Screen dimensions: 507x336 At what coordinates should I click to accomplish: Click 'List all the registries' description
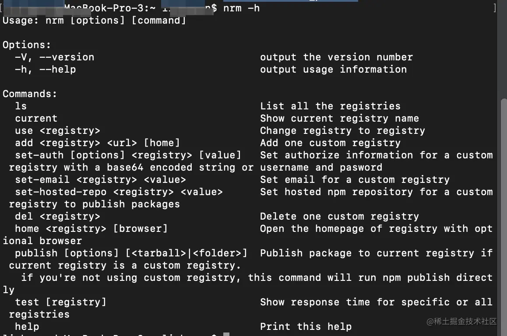point(330,106)
